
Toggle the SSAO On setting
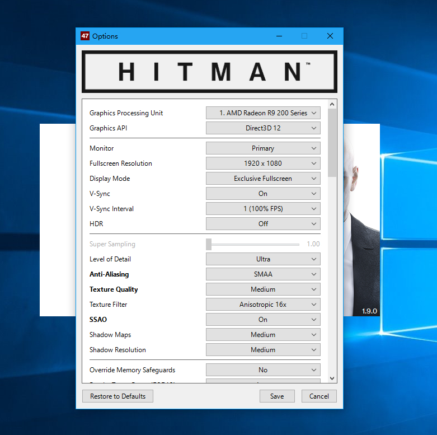tap(263, 320)
